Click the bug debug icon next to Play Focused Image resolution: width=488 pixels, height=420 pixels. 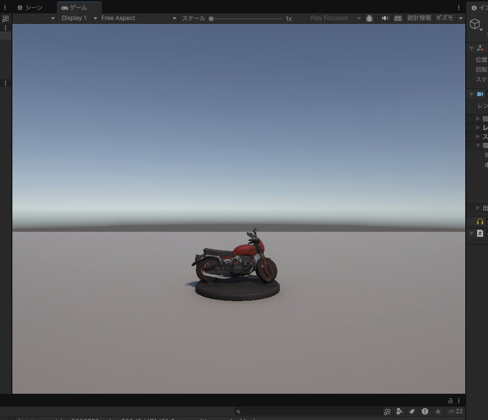pyautogui.click(x=369, y=18)
